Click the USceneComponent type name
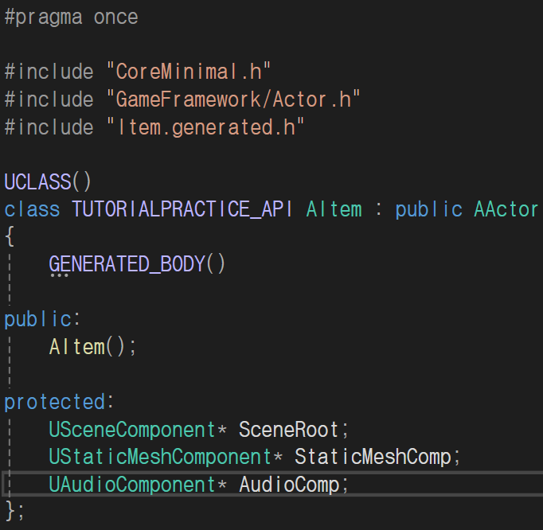 (132, 430)
